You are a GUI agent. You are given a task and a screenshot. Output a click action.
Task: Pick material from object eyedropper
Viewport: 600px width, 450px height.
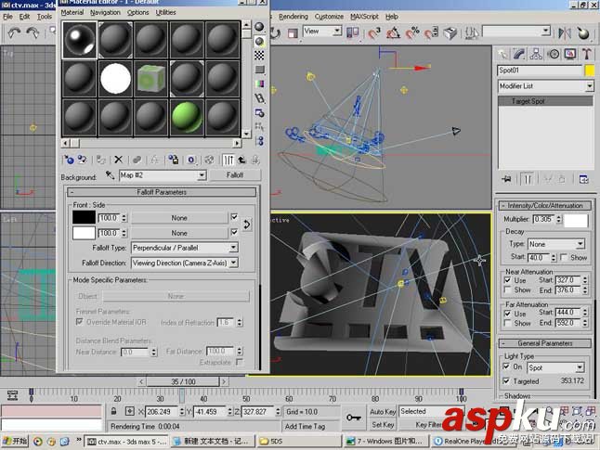[x=111, y=175]
